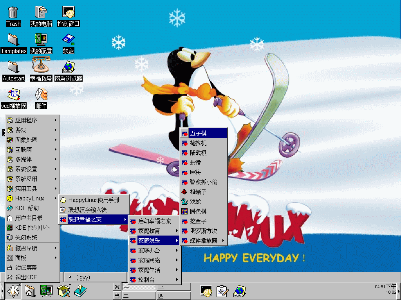Image resolution: width=401 pixels, height=300 pixels.
Task: Select 五子棋 from games menu
Action: pyautogui.click(x=204, y=133)
